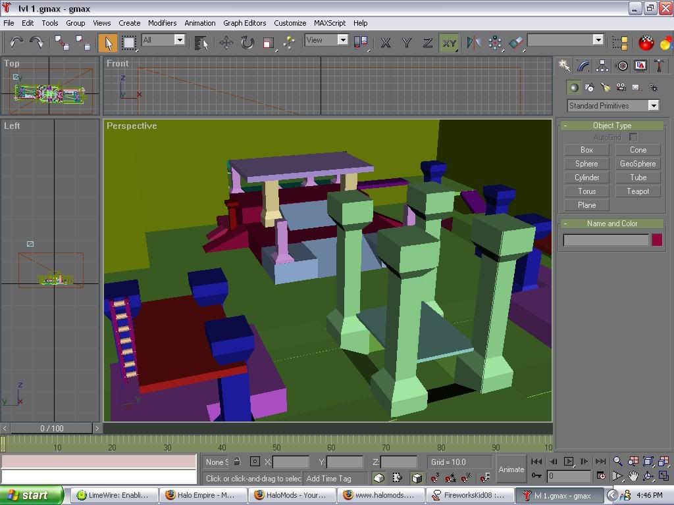674x505 pixels.
Task: Open the MAXScript menu
Action: [x=330, y=23]
